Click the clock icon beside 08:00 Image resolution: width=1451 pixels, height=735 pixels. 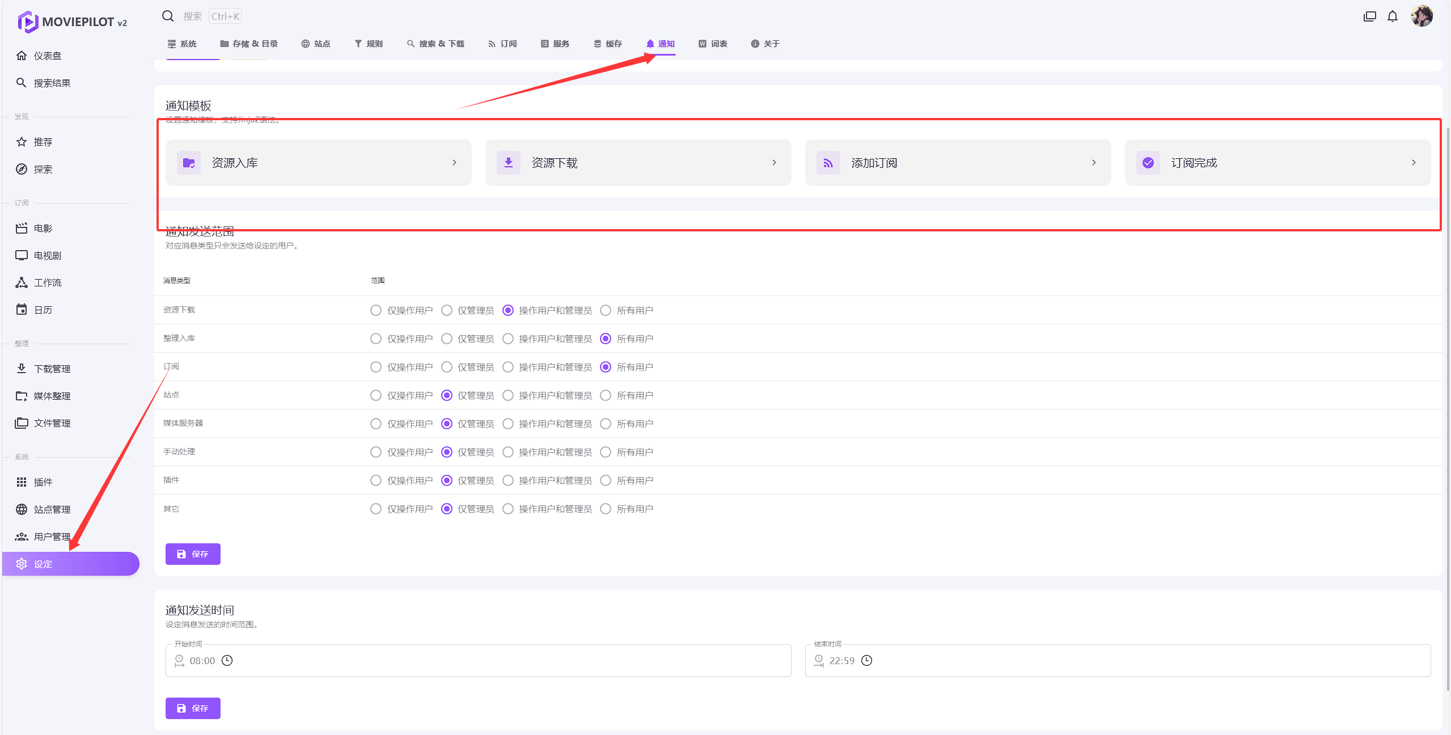click(227, 661)
